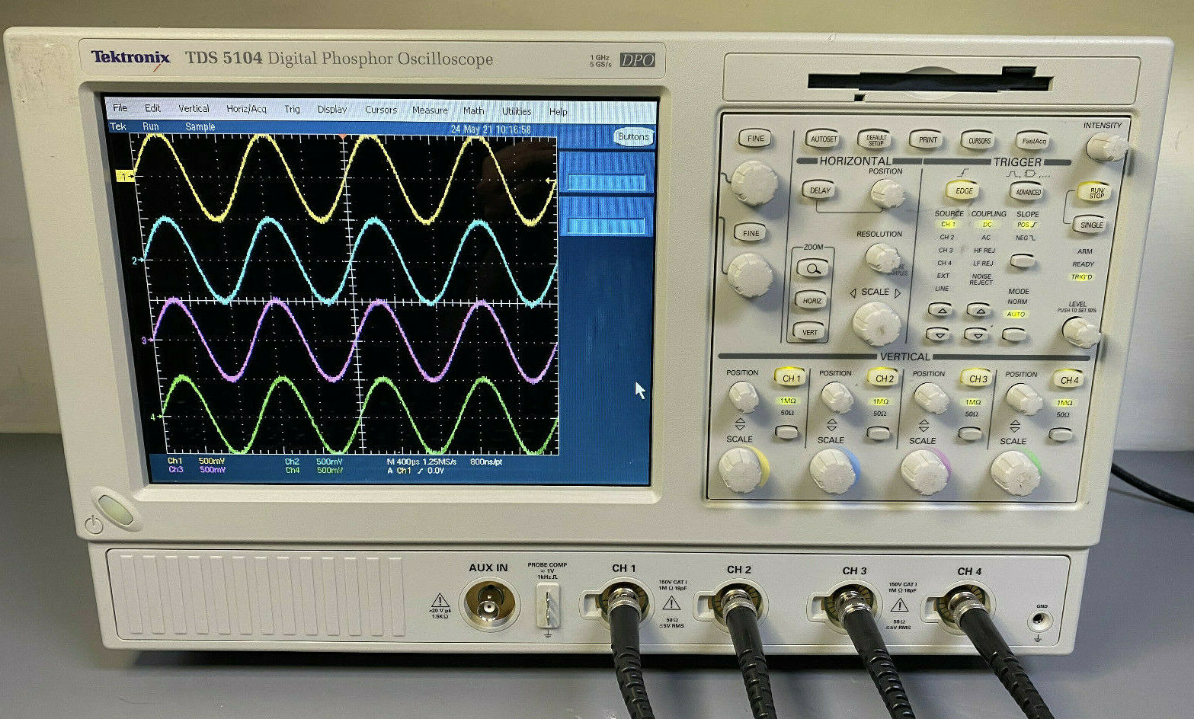The image size is (1194, 719).
Task: Push the trigger LEVEL knob to set 50%
Action: click(x=1080, y=331)
